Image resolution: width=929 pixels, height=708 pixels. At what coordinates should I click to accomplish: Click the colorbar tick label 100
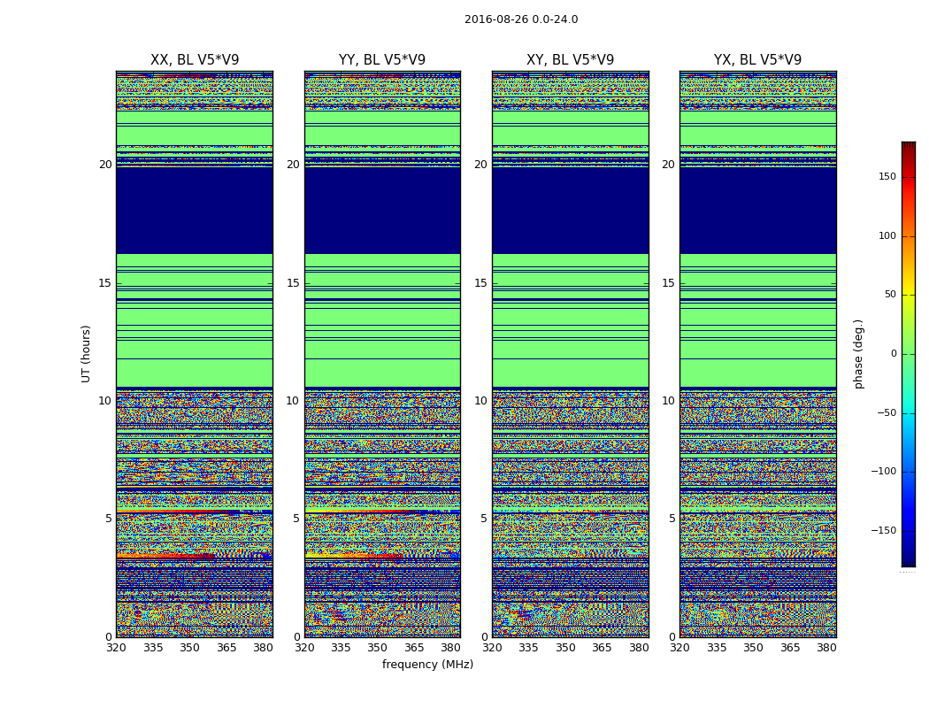[x=887, y=235]
